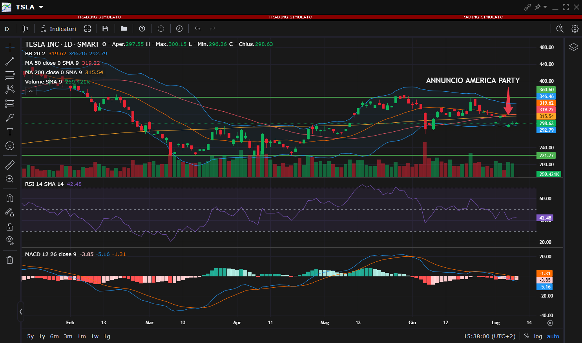Open the indicator templates grid icon

[88, 29]
